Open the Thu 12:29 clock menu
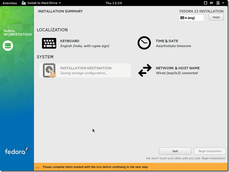Image resolution: width=229 pixels, height=172 pixels. (x=114, y=3)
